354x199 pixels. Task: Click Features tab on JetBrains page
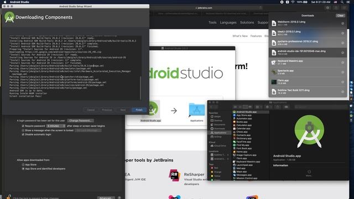(256, 36)
